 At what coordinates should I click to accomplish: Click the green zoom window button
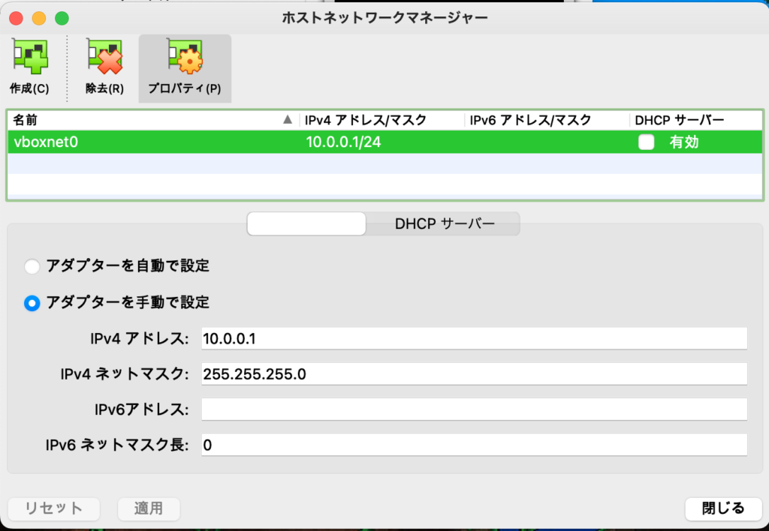point(62,17)
